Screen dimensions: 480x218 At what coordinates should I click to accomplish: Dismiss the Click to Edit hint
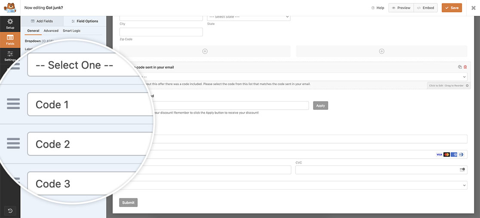click(467, 86)
